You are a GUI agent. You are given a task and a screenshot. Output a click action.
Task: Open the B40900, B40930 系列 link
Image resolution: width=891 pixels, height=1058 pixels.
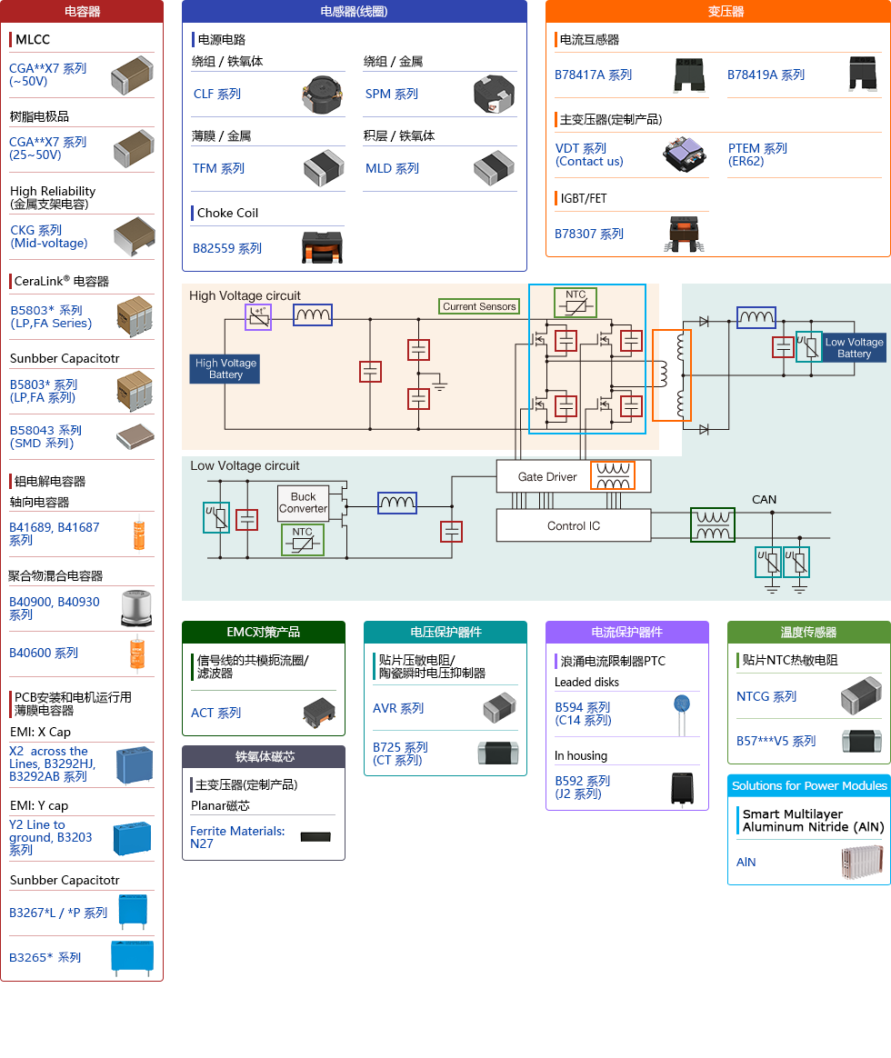pyautogui.click(x=54, y=608)
